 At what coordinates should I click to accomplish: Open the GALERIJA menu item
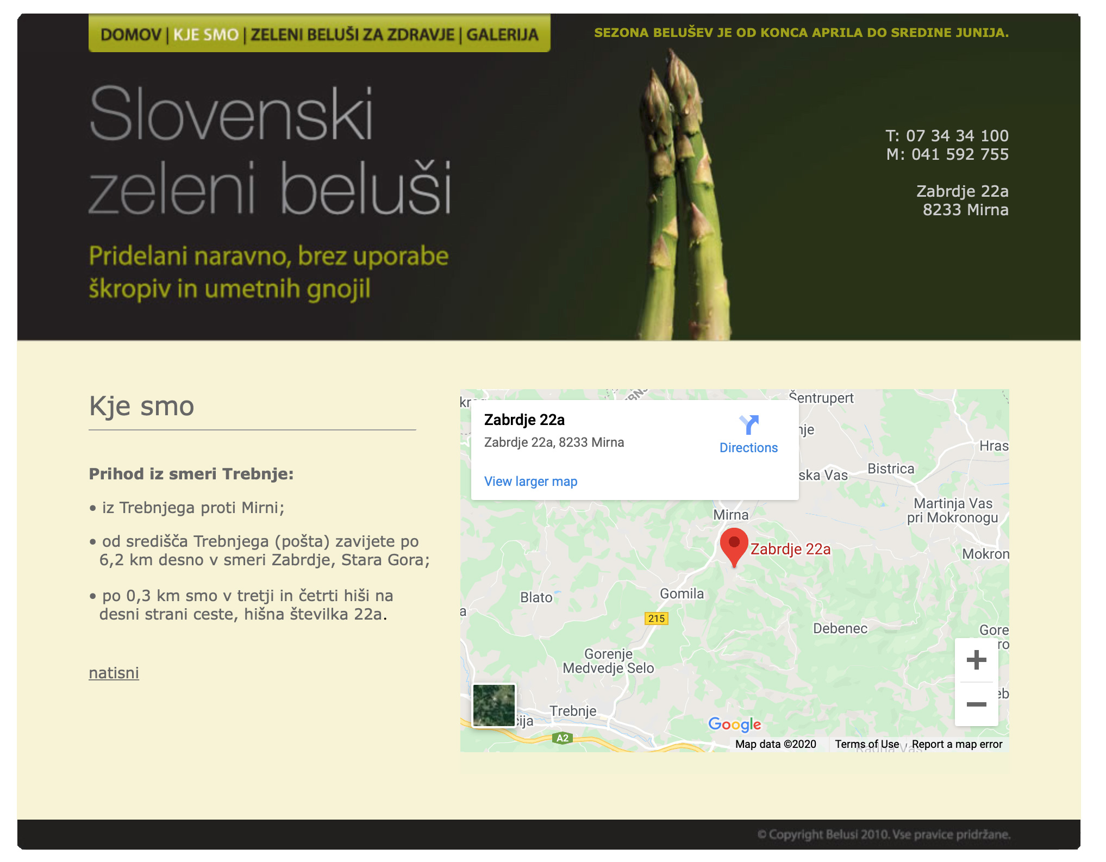click(502, 35)
